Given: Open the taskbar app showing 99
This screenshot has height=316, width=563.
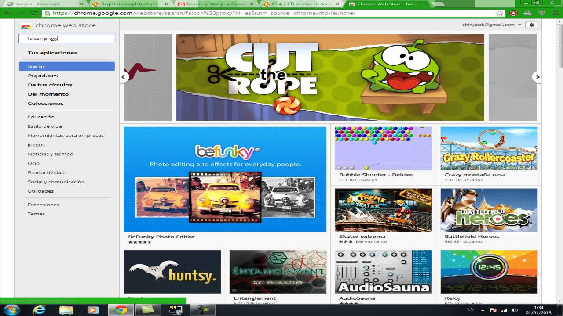Looking at the screenshot, I should coord(175,310).
